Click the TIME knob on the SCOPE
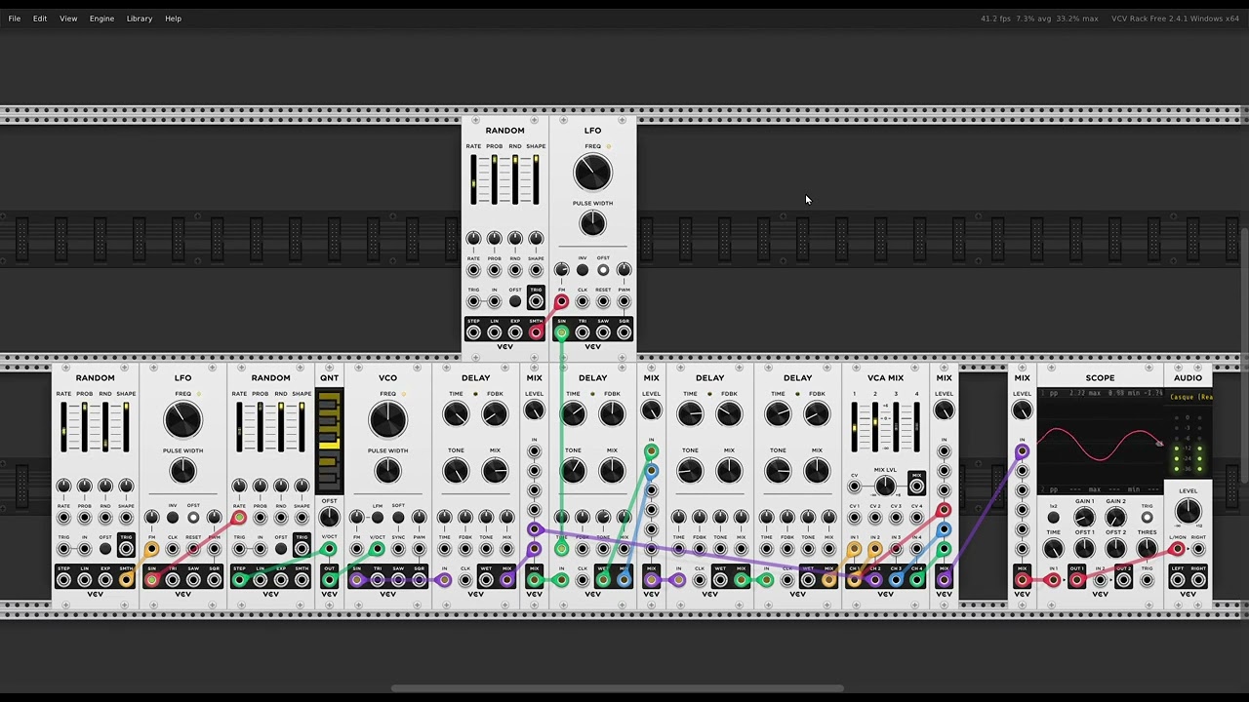The width and height of the screenshot is (1249, 702). (x=1053, y=549)
